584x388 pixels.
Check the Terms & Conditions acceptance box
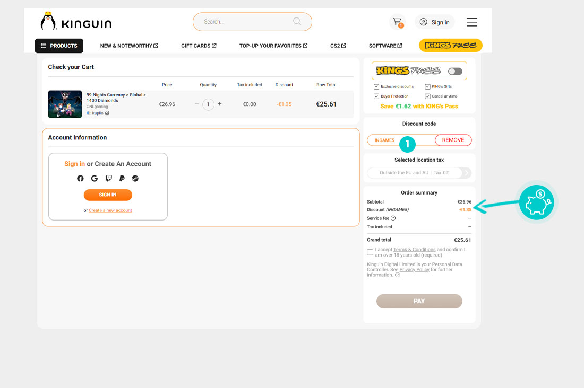click(370, 252)
